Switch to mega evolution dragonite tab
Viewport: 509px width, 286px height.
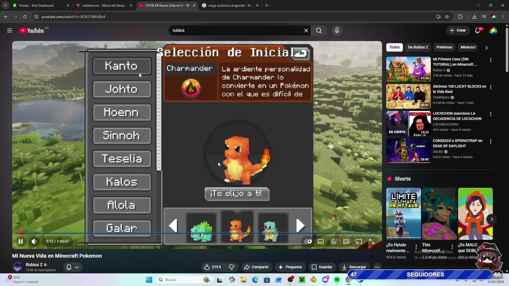pyautogui.click(x=230, y=6)
